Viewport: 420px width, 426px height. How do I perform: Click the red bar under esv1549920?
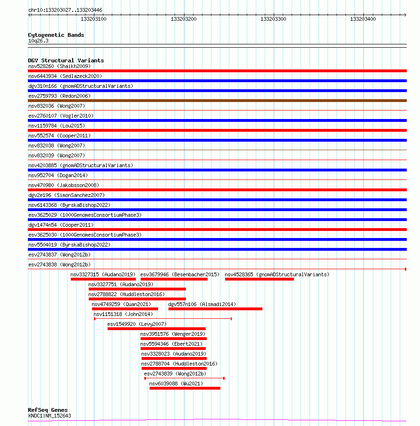click(x=157, y=329)
